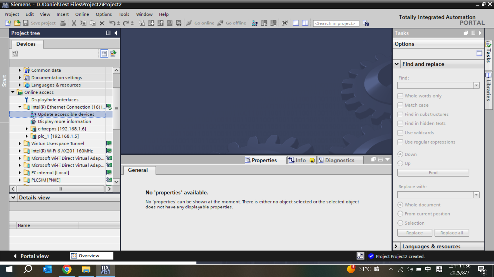Image resolution: width=494 pixels, height=277 pixels.
Task: Check Use regular expressions
Action: tap(400, 142)
